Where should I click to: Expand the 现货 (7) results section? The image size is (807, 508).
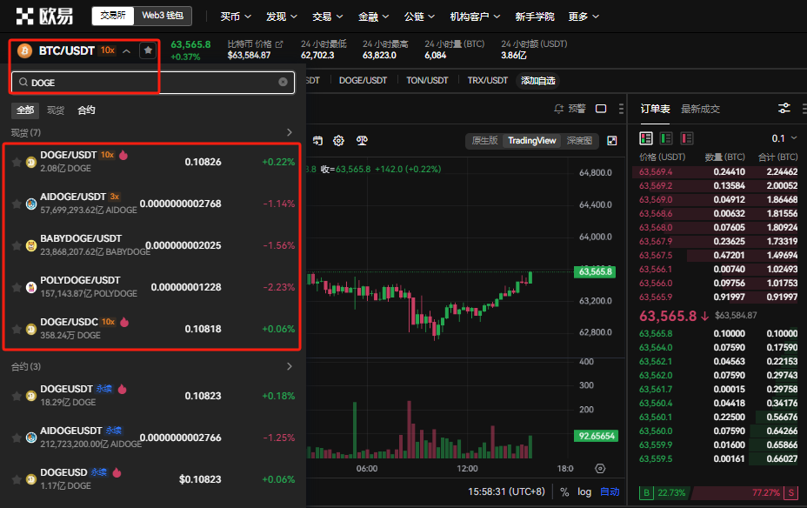290,133
